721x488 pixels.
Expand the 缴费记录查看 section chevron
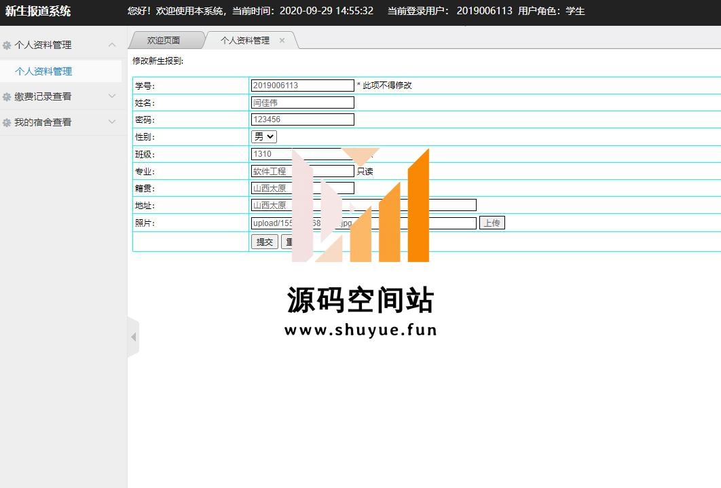[112, 96]
